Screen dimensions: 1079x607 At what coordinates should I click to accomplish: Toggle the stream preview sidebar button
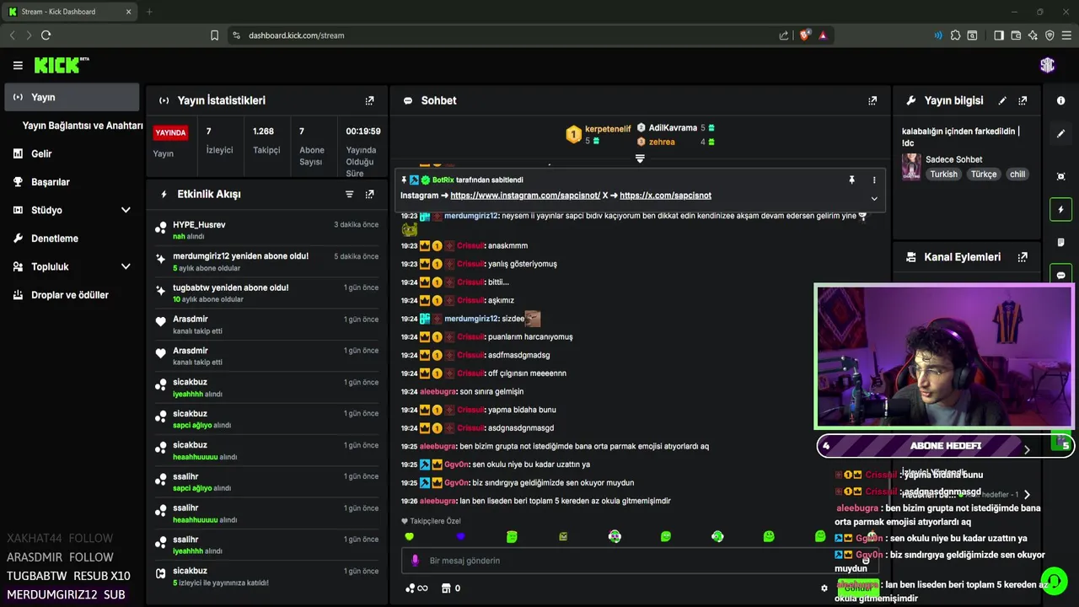tap(1060, 176)
